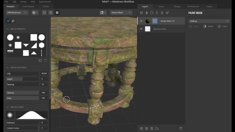Choose the soft round blur brush preset

[18, 37]
